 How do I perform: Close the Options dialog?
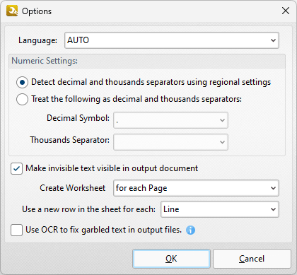pyautogui.click(x=286, y=11)
